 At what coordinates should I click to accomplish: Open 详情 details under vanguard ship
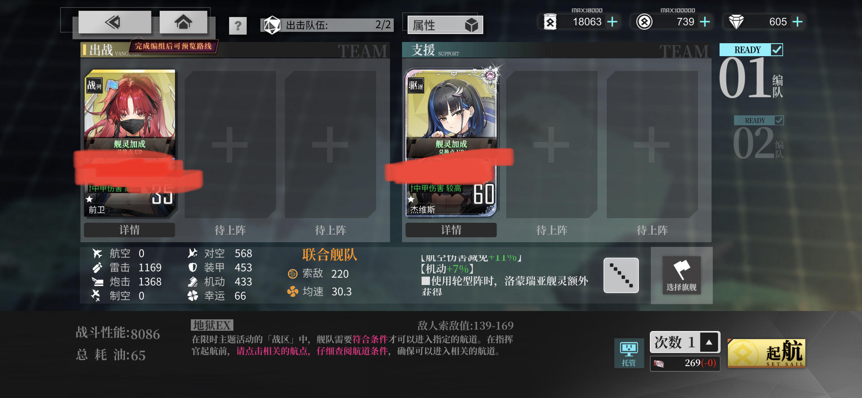point(129,230)
